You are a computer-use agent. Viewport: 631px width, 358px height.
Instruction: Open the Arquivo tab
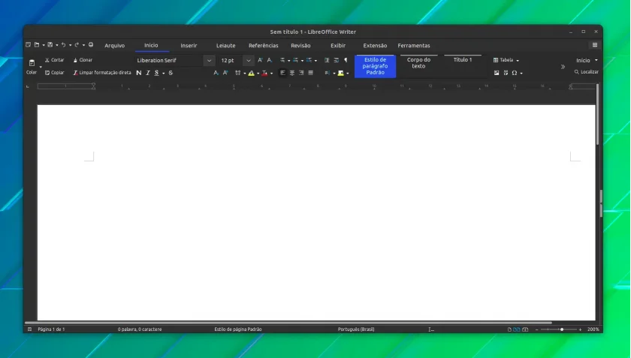pos(115,46)
